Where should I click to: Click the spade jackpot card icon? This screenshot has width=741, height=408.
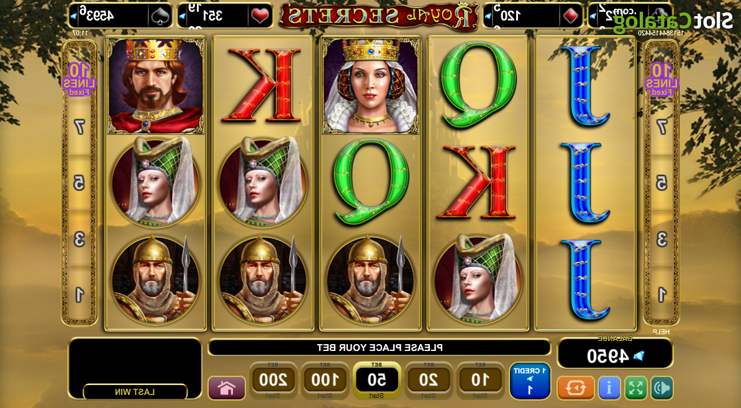click(160, 16)
